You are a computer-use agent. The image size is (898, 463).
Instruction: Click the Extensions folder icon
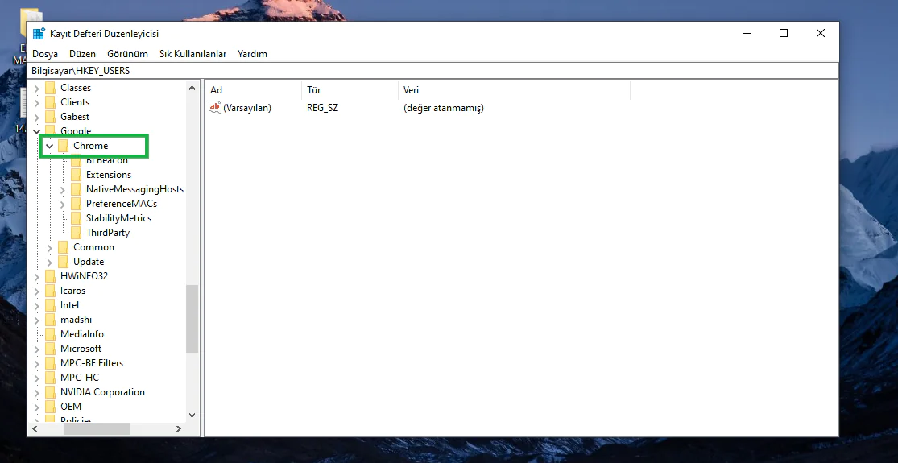pos(77,175)
